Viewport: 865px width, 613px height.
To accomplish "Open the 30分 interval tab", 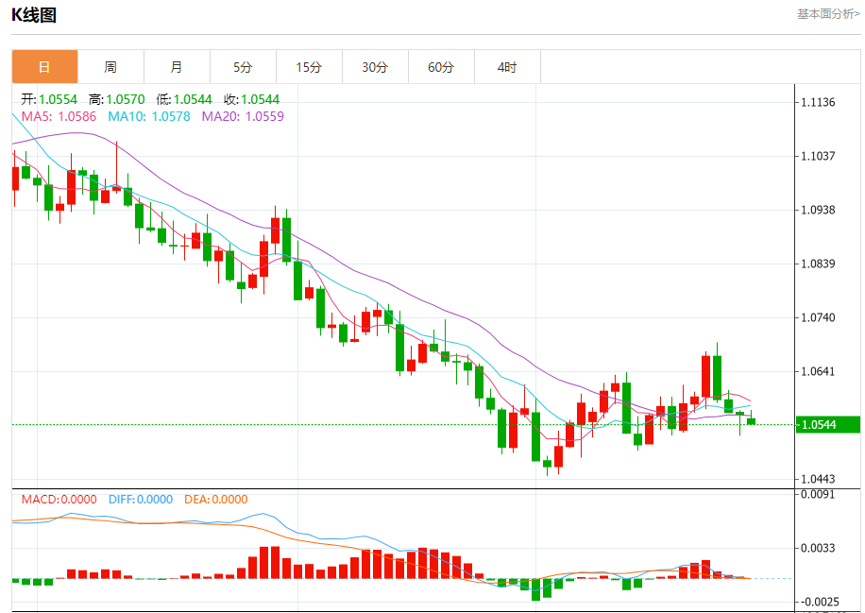I will (376, 67).
